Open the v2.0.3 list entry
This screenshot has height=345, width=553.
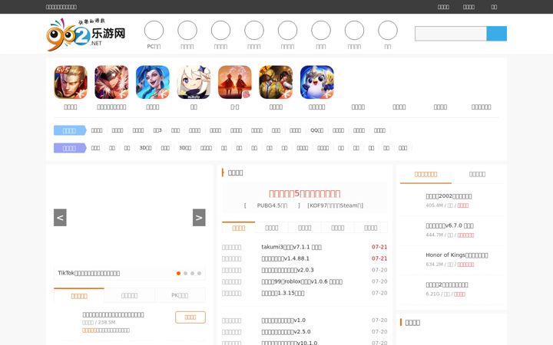[287, 270]
